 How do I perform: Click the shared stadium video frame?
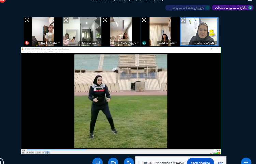click(121, 101)
